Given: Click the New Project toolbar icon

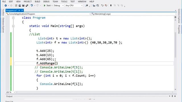Looking at the screenshot, I should click(x=16, y=5).
